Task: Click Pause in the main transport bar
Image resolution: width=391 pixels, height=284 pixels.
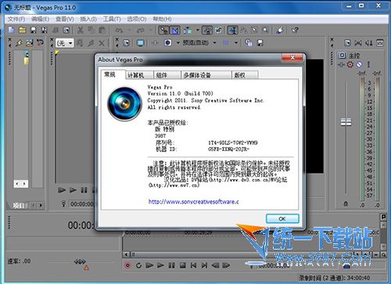Action: coord(171,265)
